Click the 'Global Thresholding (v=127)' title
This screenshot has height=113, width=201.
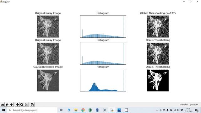coord(158,13)
